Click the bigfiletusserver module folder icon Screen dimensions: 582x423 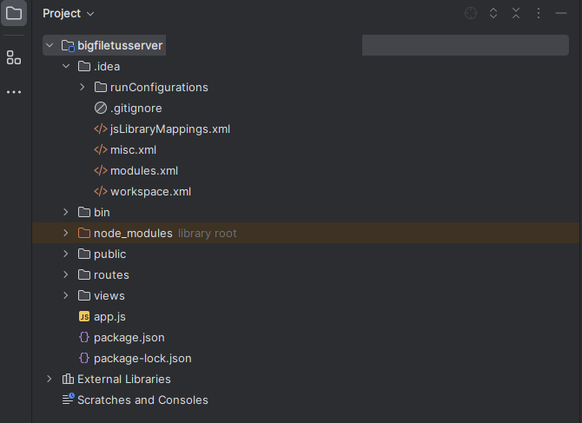(x=68, y=46)
